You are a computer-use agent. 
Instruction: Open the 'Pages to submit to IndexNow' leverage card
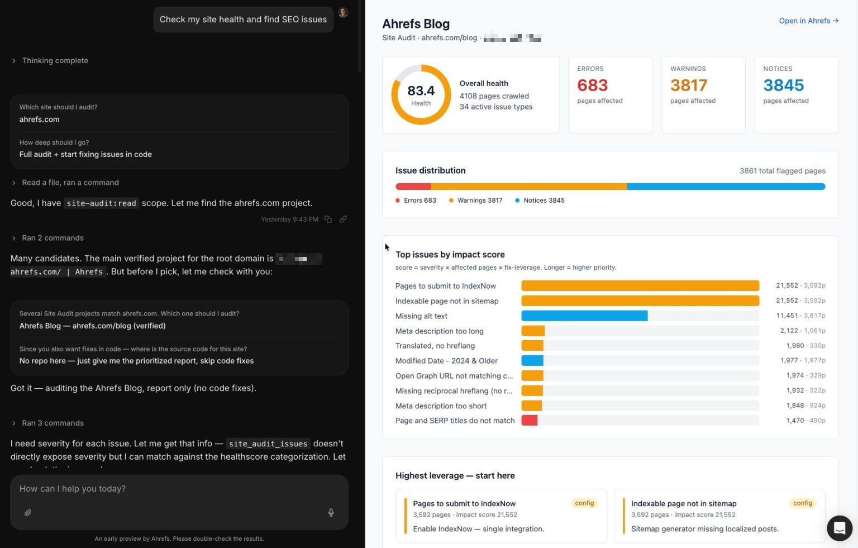(501, 516)
